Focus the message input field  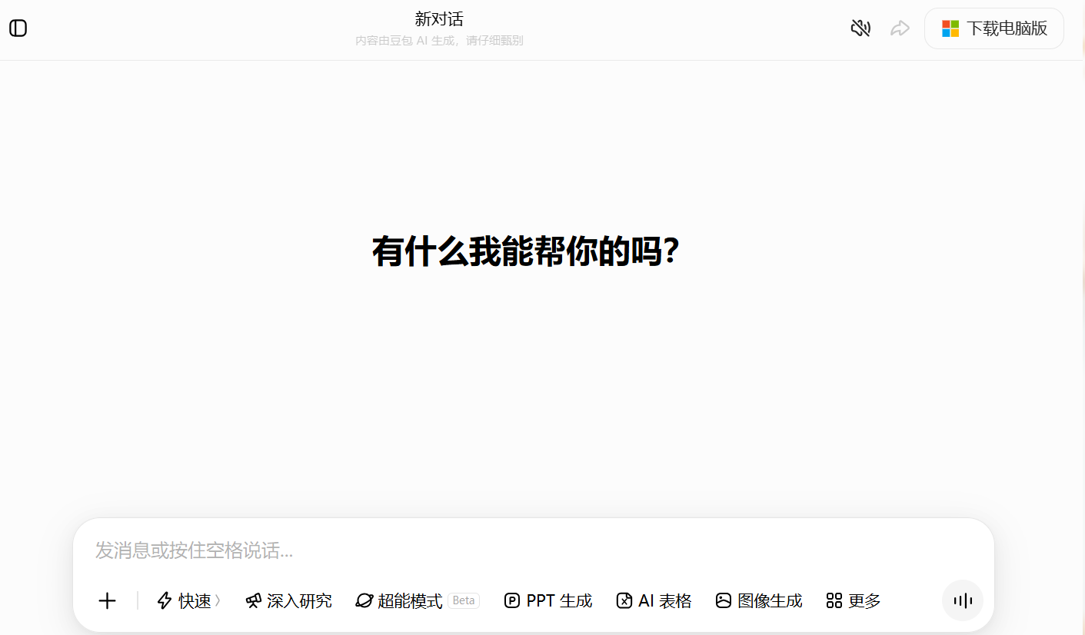(x=533, y=550)
